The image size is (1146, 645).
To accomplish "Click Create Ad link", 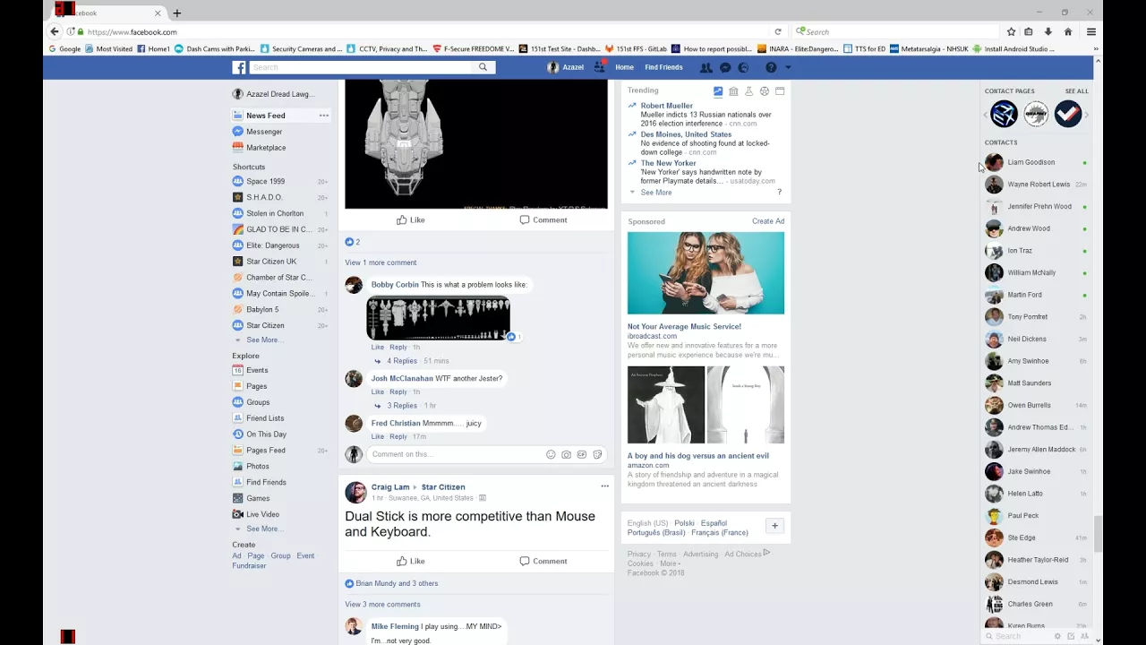I will click(768, 221).
